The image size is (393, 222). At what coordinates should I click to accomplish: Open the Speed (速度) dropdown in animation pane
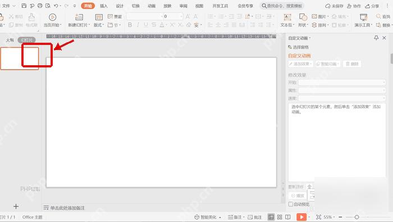[x=342, y=98]
